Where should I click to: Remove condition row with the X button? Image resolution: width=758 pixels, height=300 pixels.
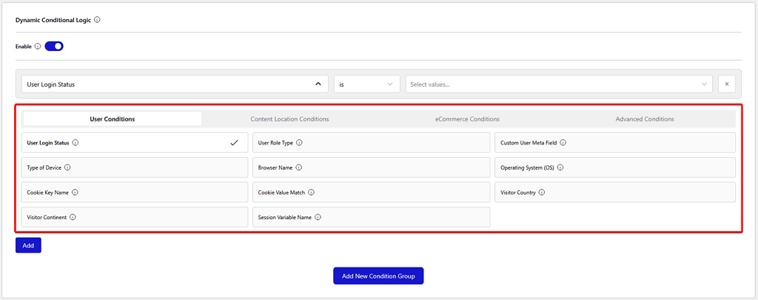(727, 84)
